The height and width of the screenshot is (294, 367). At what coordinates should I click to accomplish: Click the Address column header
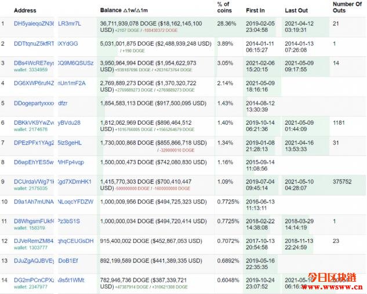[x=25, y=10]
